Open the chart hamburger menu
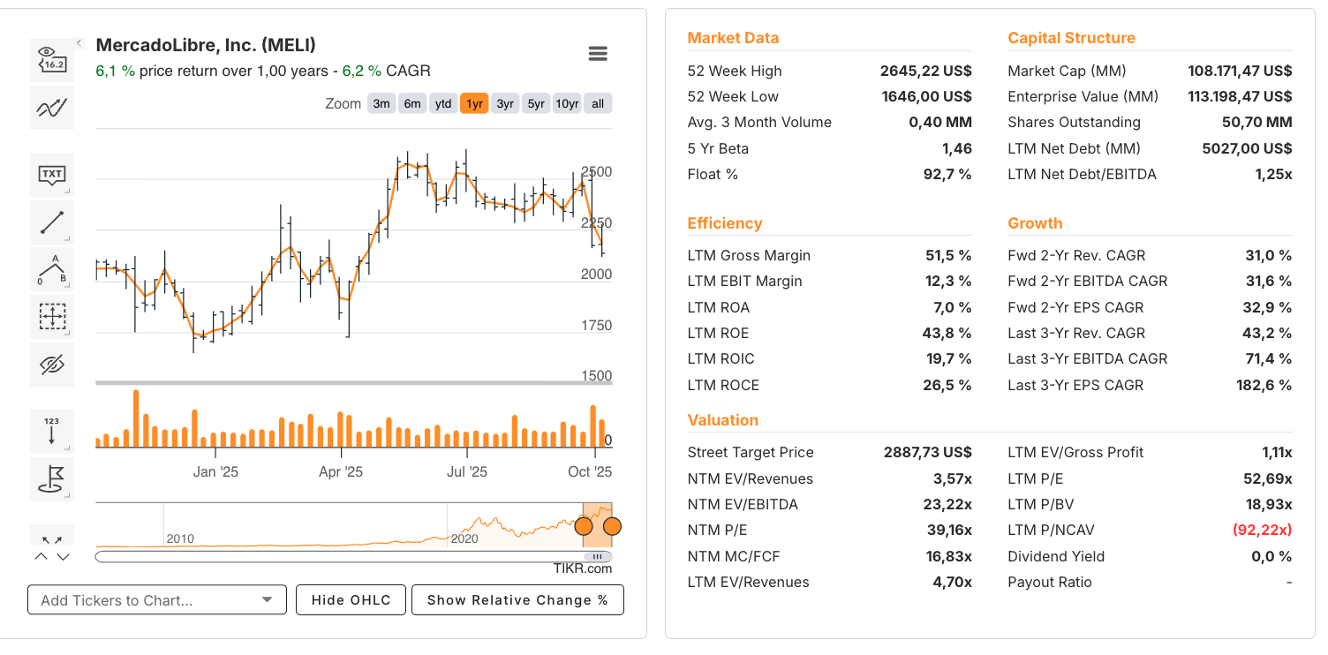The height and width of the screenshot is (655, 1328). 598,54
